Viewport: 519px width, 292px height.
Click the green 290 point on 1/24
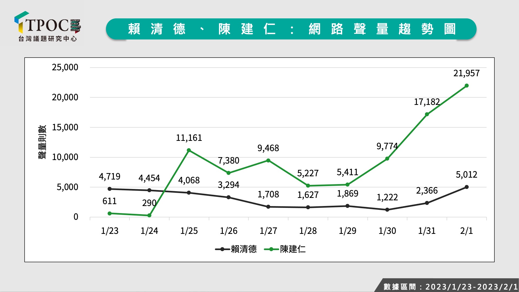click(x=149, y=215)
